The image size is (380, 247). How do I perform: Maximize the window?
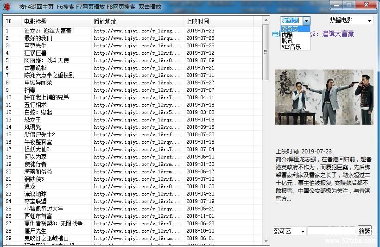(349, 5)
